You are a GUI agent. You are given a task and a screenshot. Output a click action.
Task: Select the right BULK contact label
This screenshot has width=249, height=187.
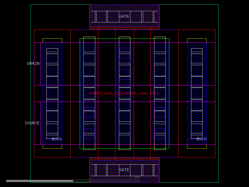pos(201,138)
